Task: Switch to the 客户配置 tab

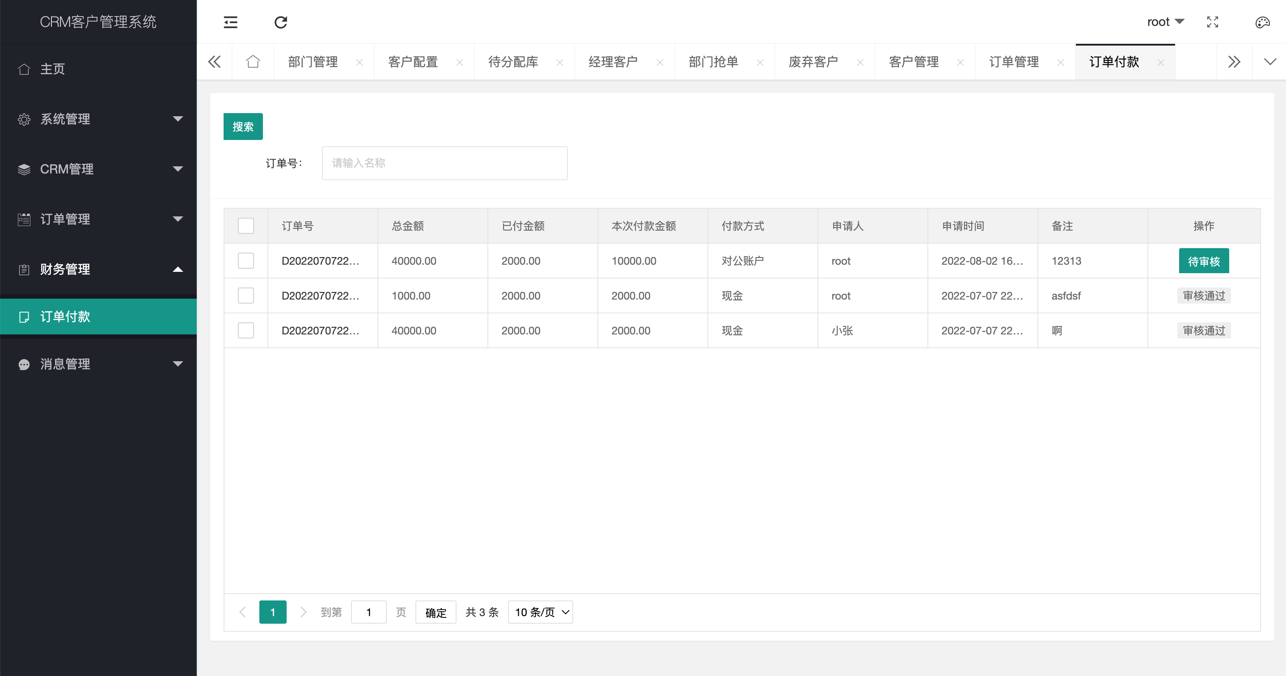Action: pos(413,62)
